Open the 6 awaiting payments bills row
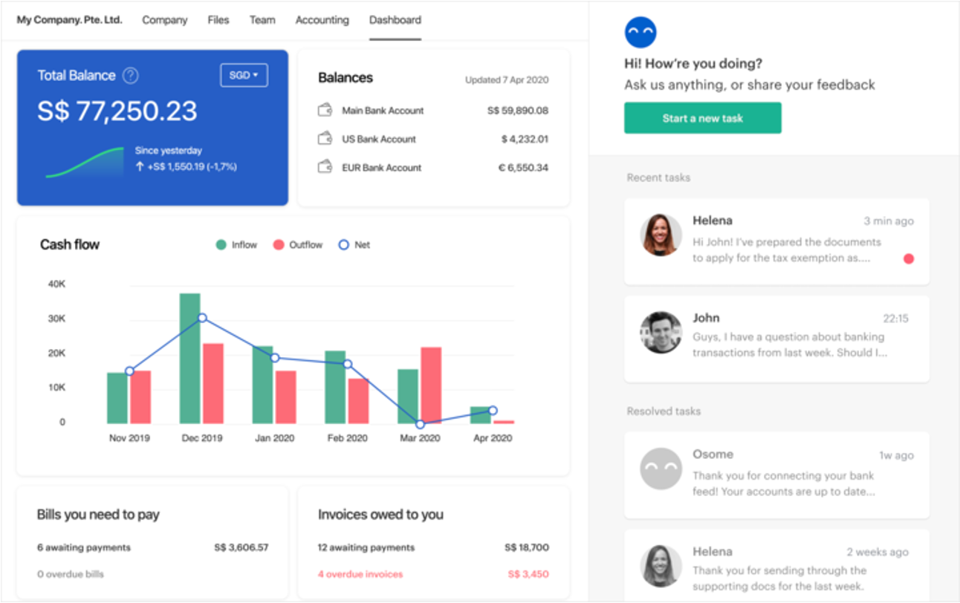 (152, 547)
